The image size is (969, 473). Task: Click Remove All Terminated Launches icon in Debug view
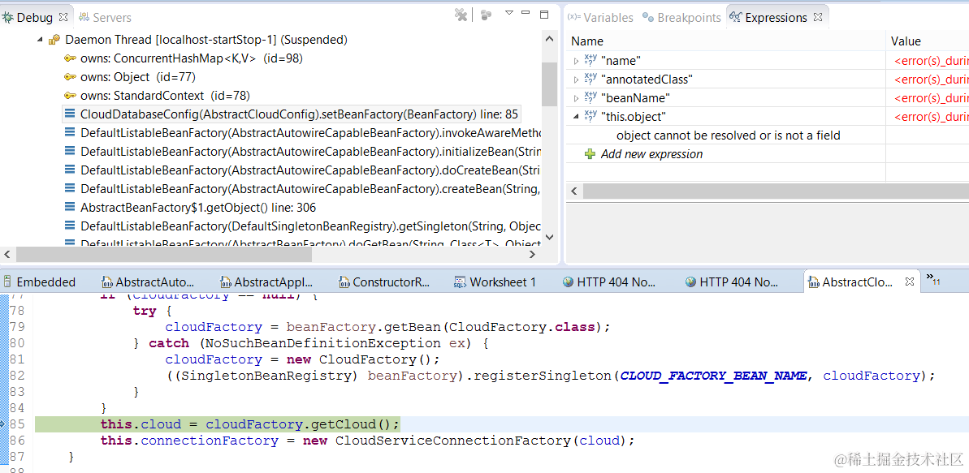coord(461,15)
